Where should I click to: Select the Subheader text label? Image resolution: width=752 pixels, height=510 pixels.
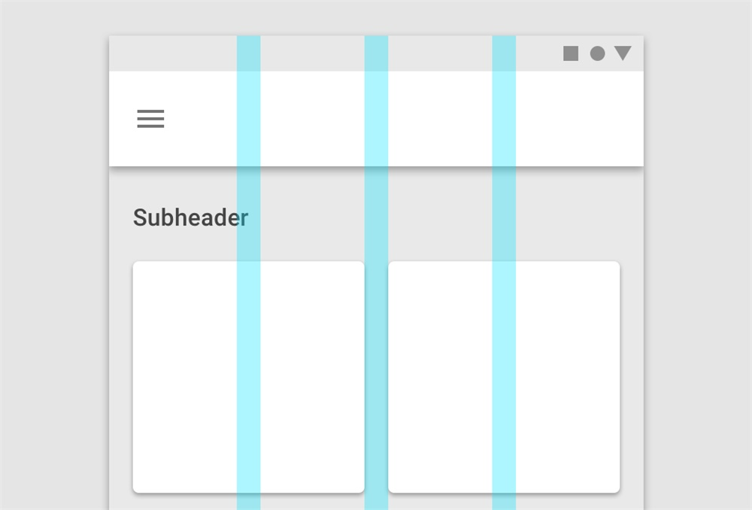click(190, 217)
